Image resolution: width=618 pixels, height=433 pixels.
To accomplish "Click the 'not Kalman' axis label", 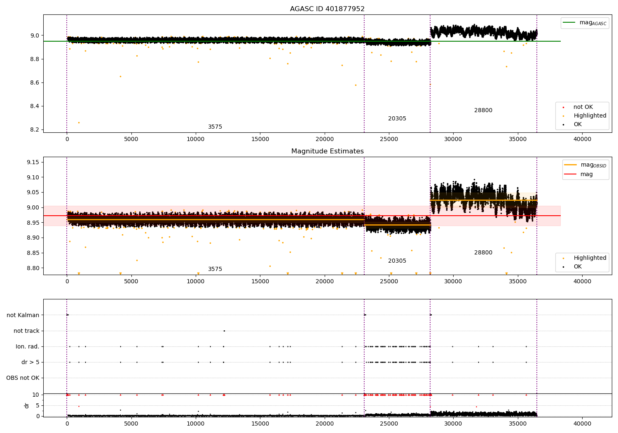I will coord(23,315).
